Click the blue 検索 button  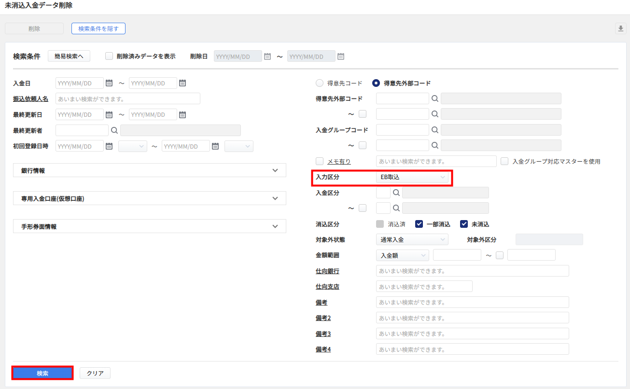(x=42, y=373)
